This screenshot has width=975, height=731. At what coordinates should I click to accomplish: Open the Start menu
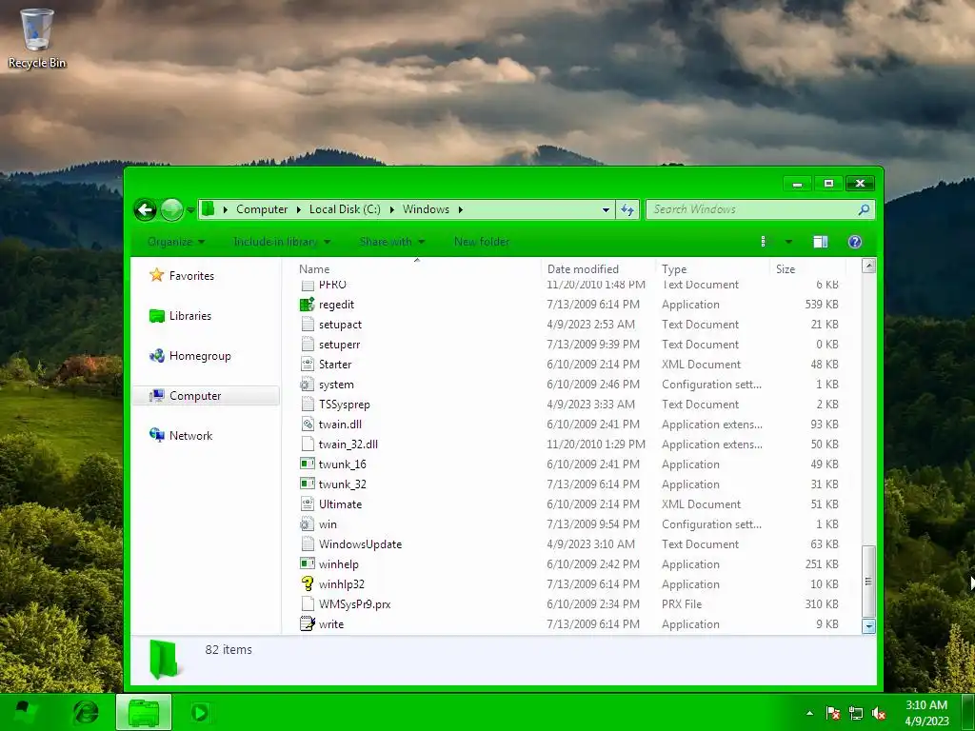click(x=25, y=712)
